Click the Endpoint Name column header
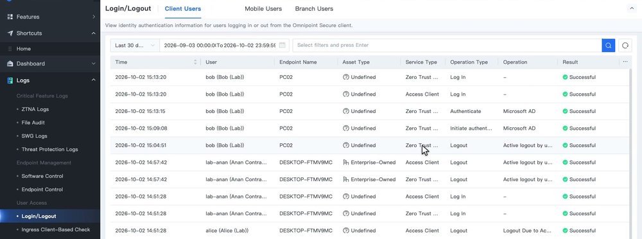Screen dimensions: 642x239 coord(298,62)
